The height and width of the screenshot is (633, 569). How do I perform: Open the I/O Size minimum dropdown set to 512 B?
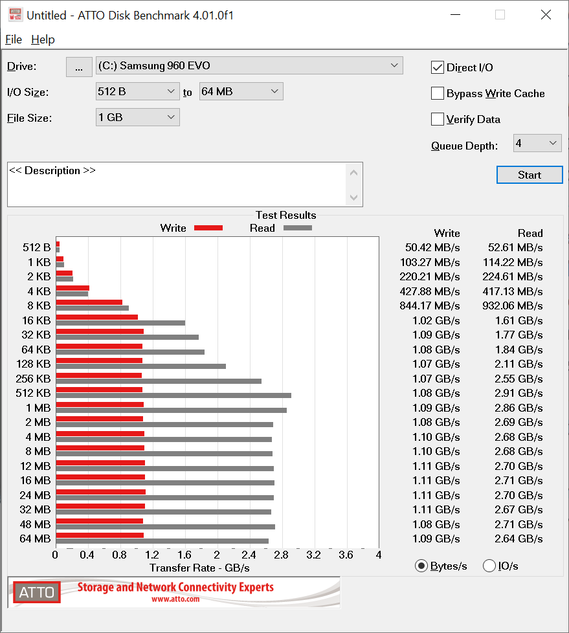(137, 92)
